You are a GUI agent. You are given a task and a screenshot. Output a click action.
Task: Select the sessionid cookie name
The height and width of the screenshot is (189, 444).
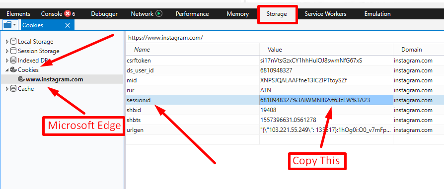point(139,100)
